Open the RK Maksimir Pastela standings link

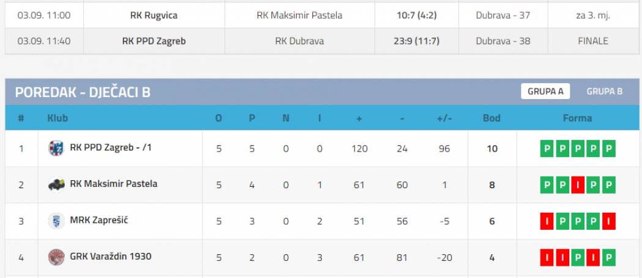[x=113, y=184]
